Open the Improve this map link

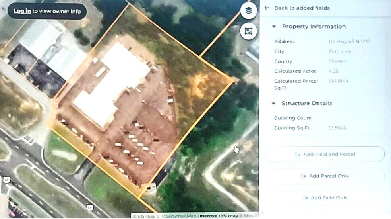coord(218,216)
